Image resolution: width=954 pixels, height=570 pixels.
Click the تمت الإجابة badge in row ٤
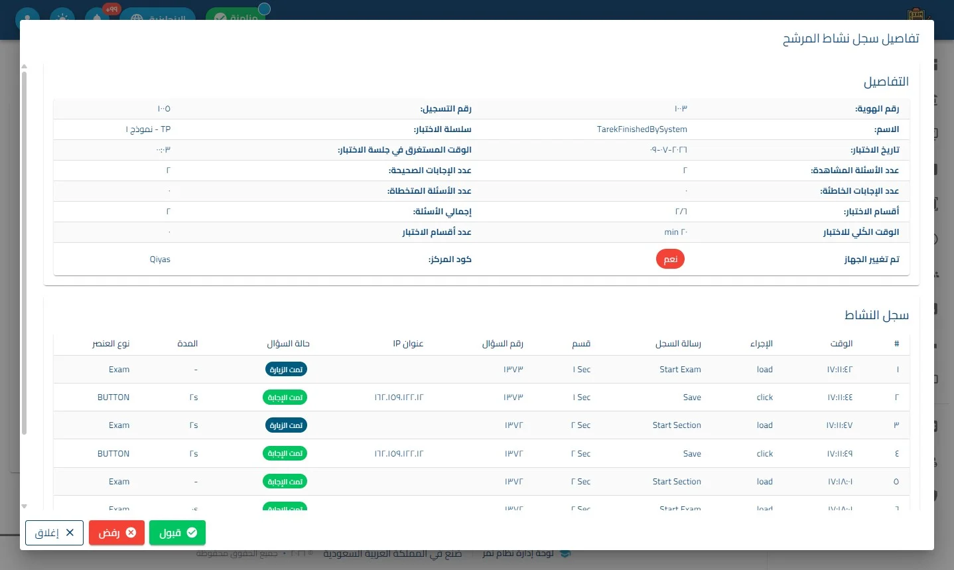pyautogui.click(x=285, y=454)
